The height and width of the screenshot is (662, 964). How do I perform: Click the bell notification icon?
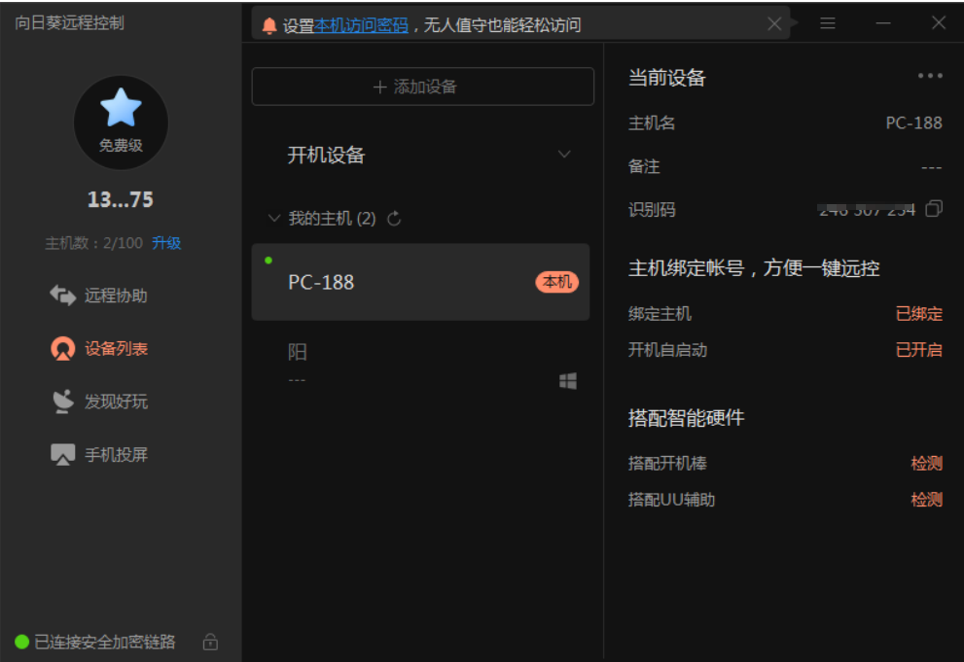pyautogui.click(x=269, y=25)
